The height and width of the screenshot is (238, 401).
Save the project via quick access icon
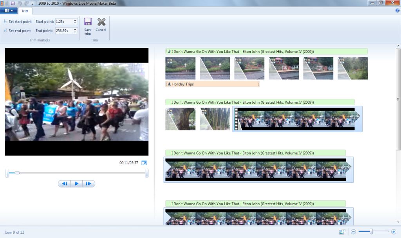pos(13,3)
